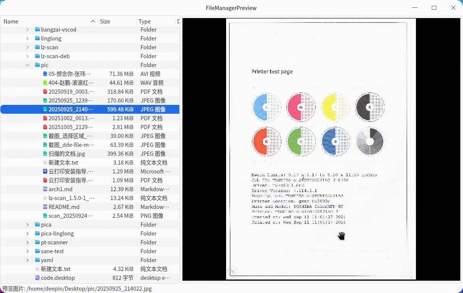Expand the lz-scan folder node
Screen dimensions: 463x293
tap(27, 47)
